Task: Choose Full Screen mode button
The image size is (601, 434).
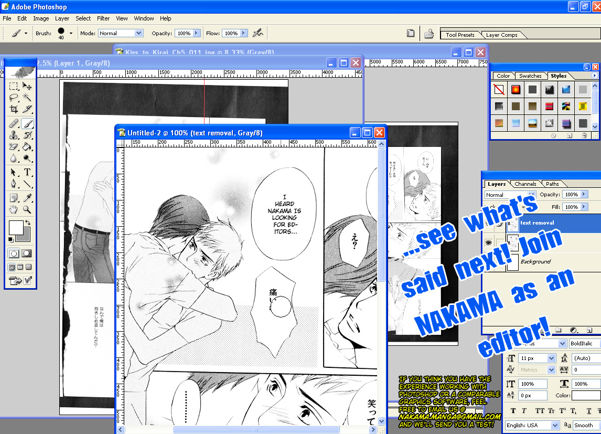Action: click(x=29, y=267)
